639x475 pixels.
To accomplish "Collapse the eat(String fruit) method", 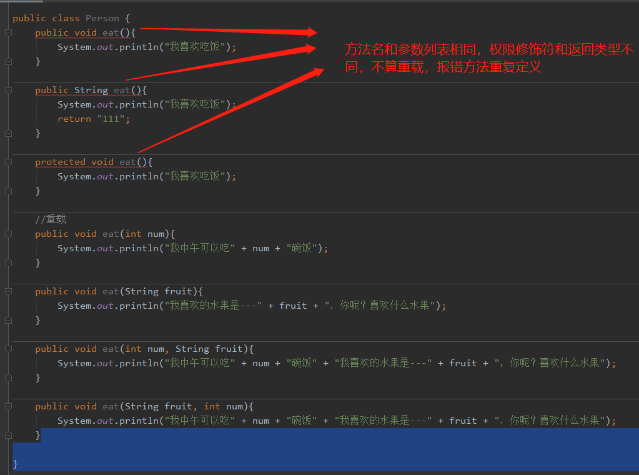I will point(8,291).
